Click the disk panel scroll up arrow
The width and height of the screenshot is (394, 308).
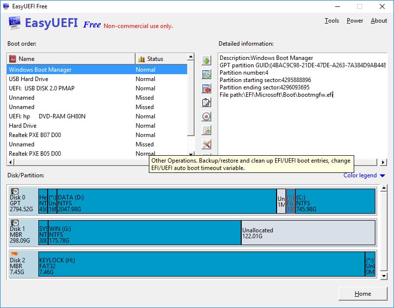click(384, 188)
